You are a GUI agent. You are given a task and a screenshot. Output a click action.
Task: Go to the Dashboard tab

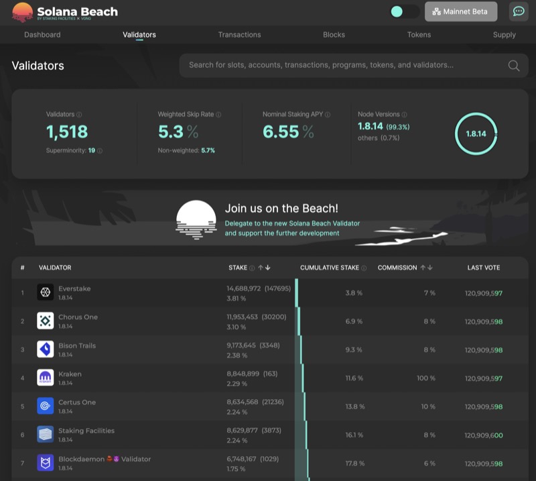click(42, 35)
